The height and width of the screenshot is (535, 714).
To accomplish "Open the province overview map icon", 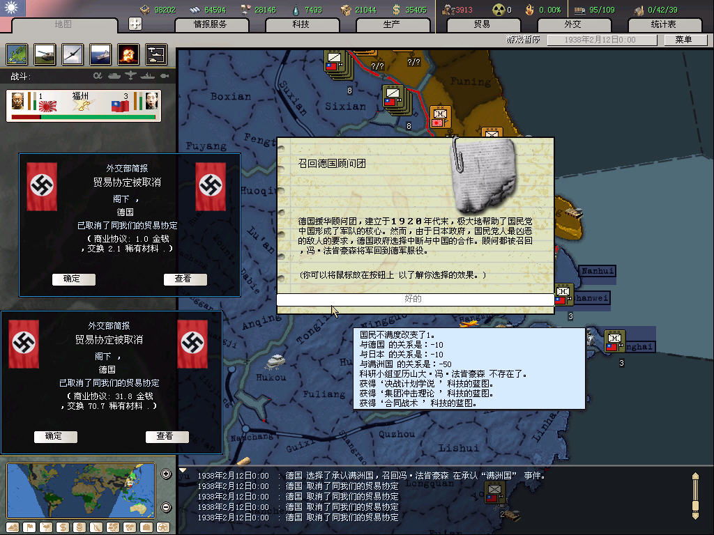I will tap(17, 54).
